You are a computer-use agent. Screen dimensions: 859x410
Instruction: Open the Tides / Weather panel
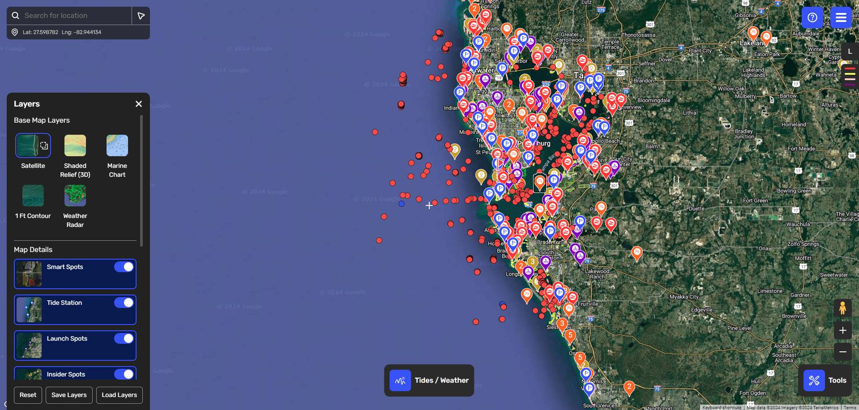tap(428, 380)
